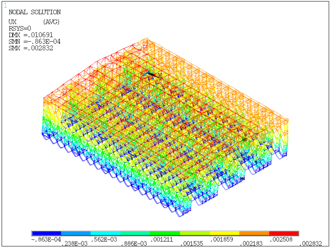
Task: Click the 'UX' result label
Action: tap(13, 22)
